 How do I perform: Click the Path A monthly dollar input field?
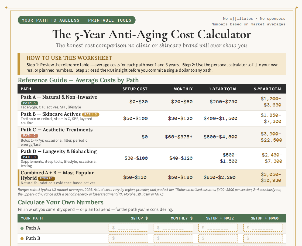173,228
